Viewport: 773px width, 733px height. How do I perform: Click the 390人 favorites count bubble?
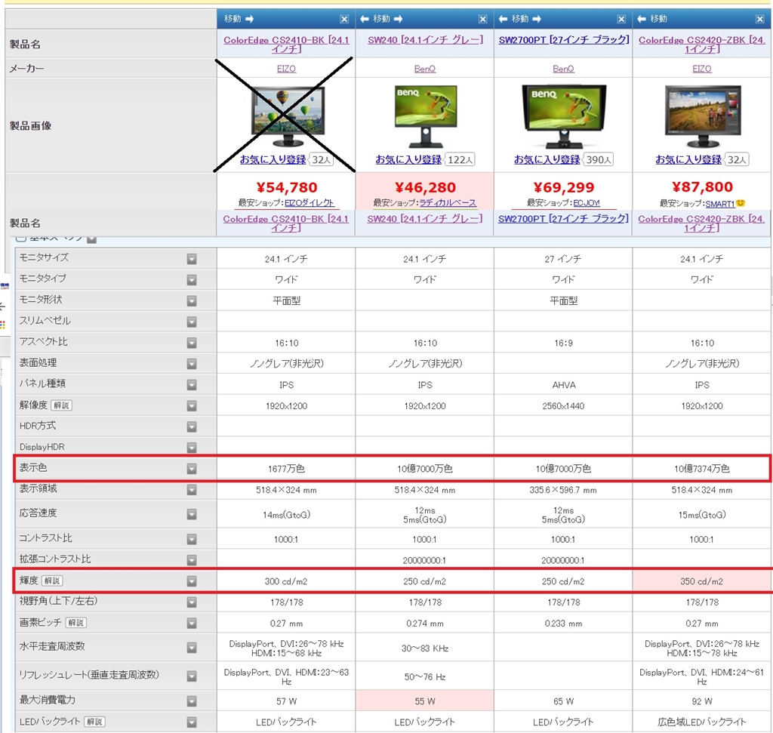599,160
